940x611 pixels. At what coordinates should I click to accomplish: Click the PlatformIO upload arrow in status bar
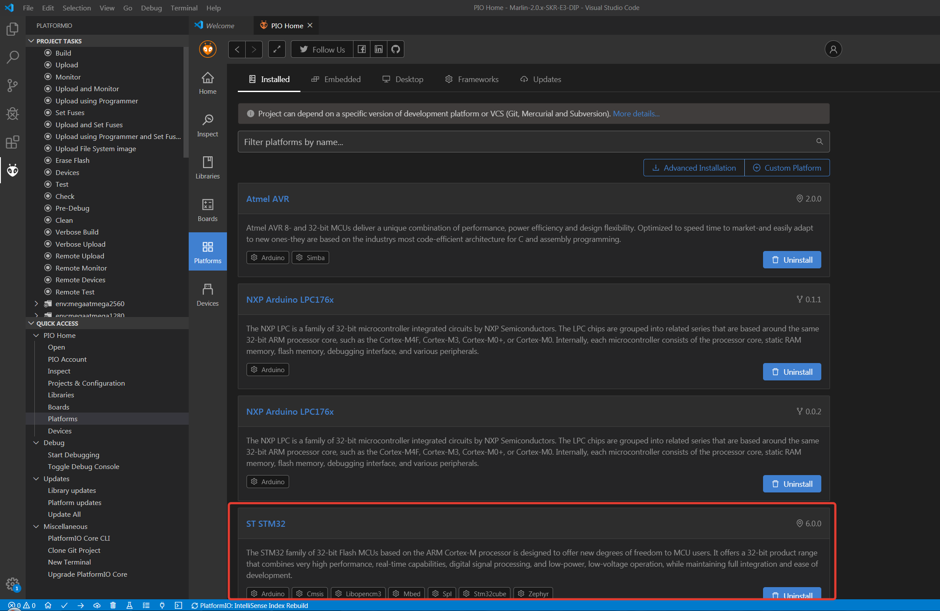click(x=81, y=605)
